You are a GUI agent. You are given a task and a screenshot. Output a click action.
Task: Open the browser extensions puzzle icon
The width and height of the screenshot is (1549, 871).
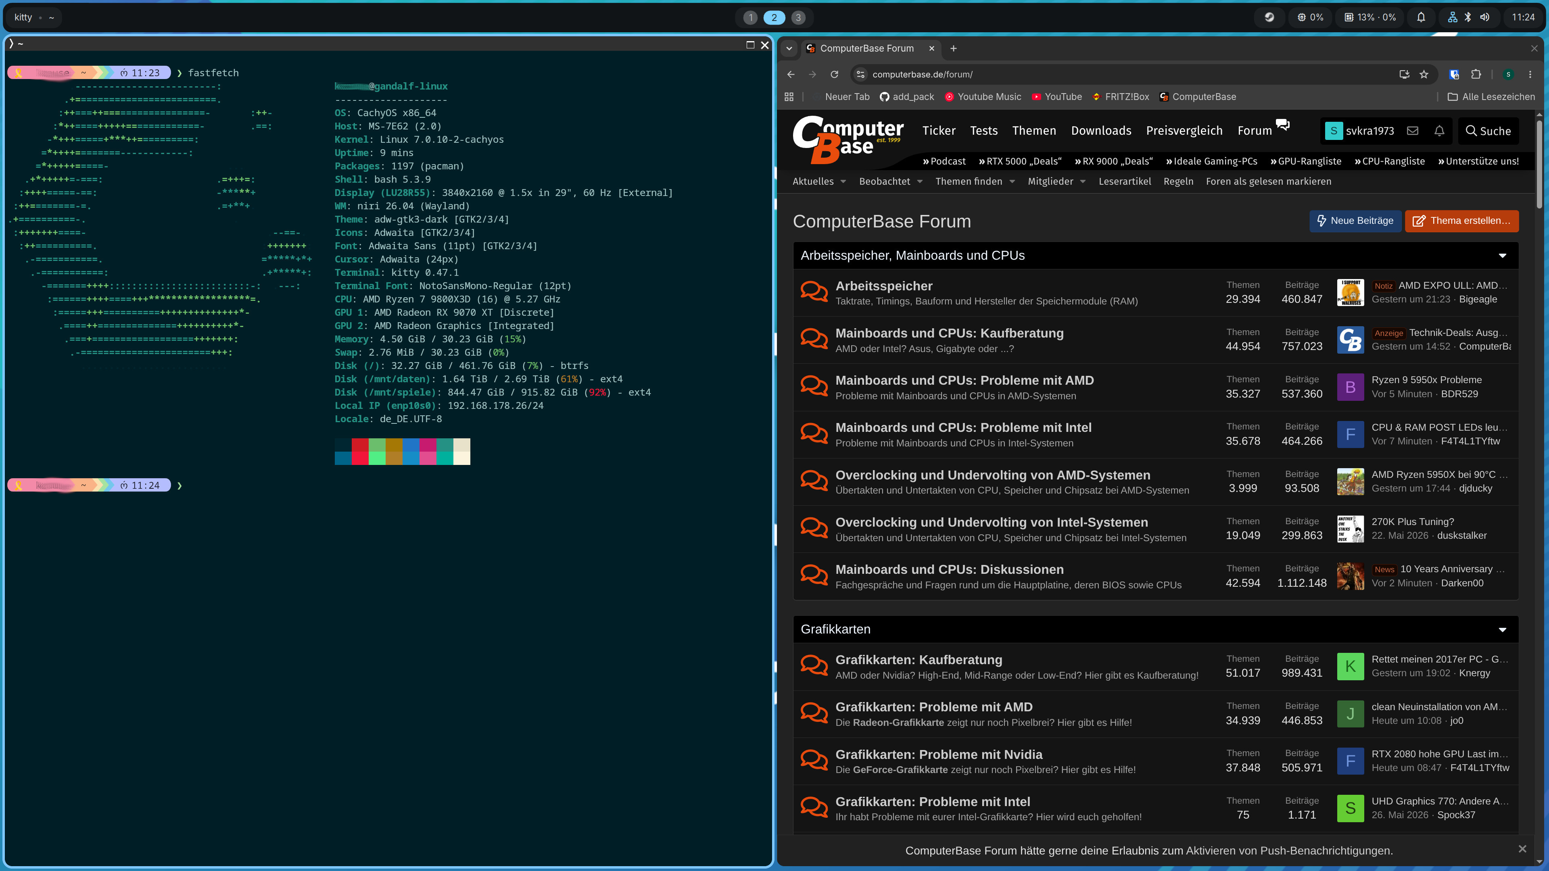pyautogui.click(x=1476, y=75)
